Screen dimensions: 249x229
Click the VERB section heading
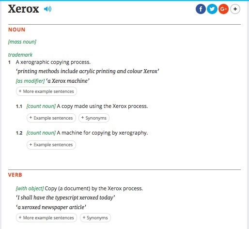point(15,175)
